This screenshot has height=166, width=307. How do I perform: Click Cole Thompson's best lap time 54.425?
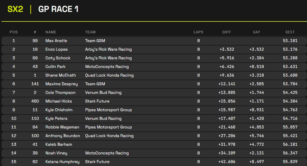pyautogui.click(x=290, y=92)
